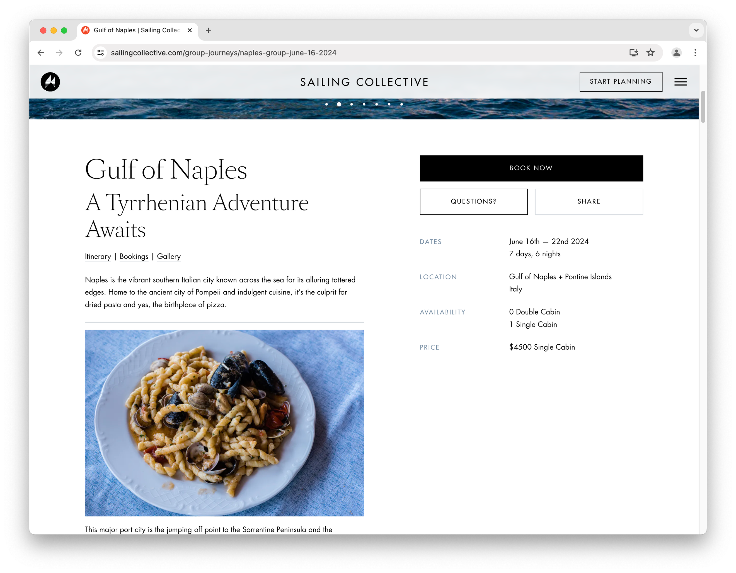Open Chrome three-dot menu

coord(695,53)
